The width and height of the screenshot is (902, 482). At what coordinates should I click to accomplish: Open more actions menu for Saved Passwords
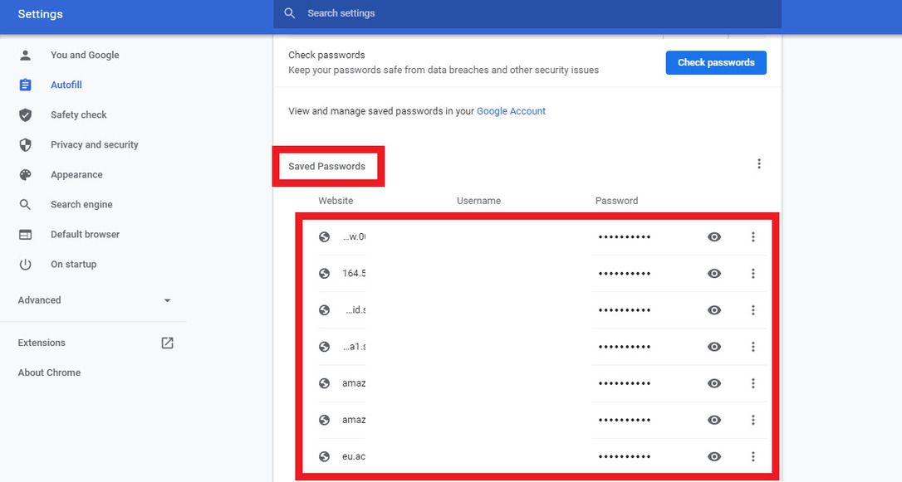(758, 164)
